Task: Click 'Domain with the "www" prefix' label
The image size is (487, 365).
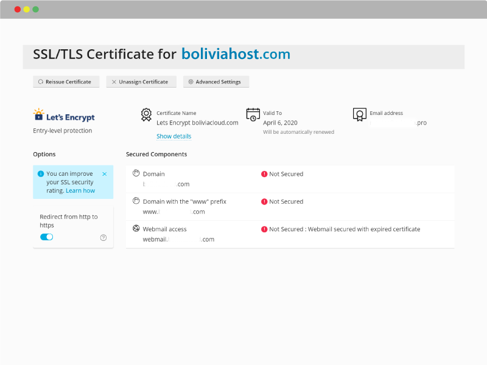Action: 184,201
